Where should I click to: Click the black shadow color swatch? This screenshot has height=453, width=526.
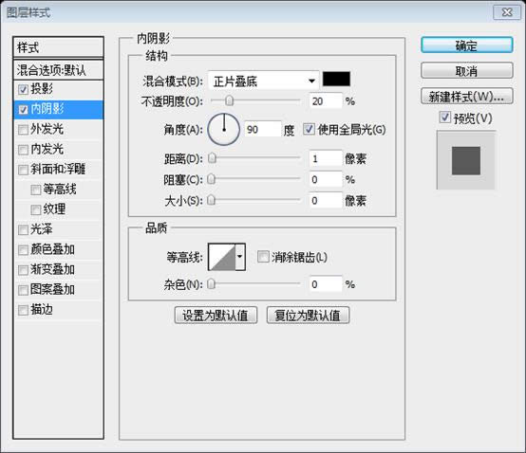pyautogui.click(x=336, y=79)
